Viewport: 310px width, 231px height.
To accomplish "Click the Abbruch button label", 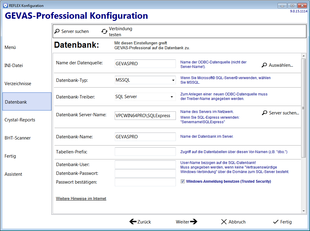I will [237, 222].
